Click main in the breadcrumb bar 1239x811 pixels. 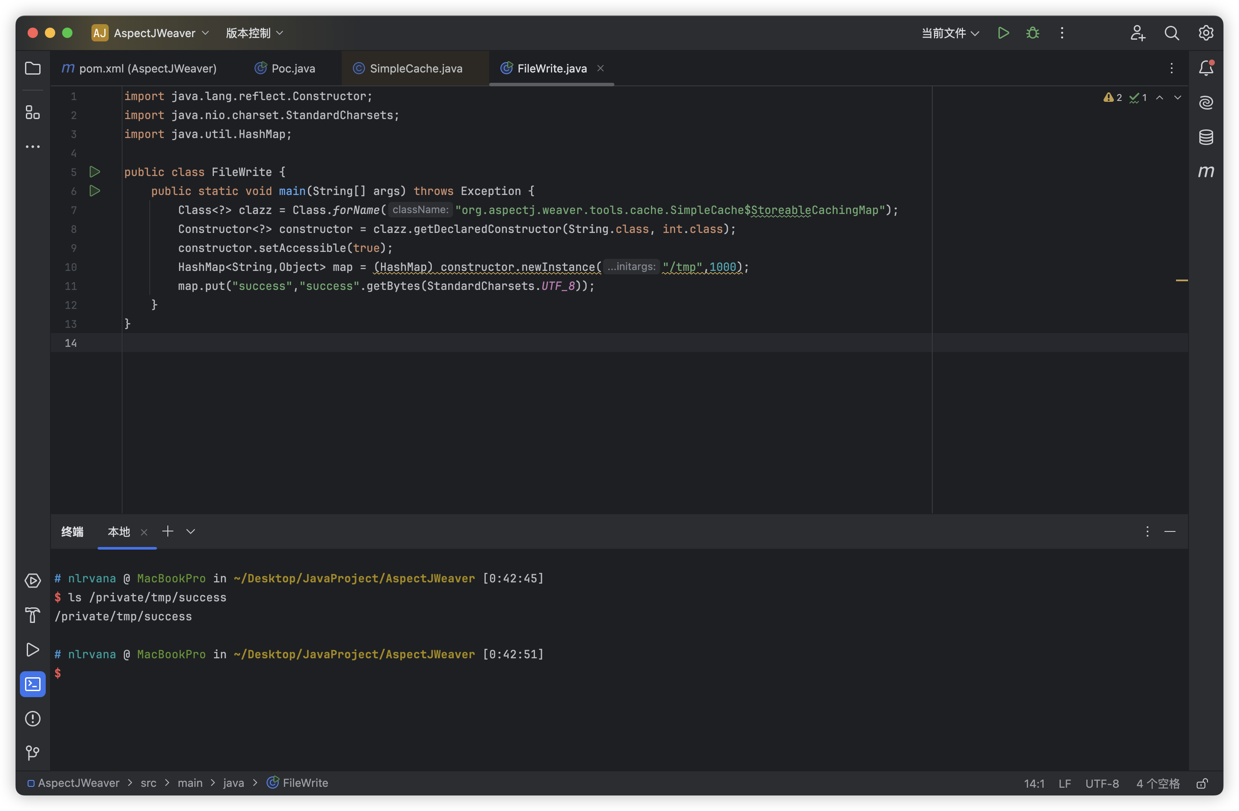click(x=190, y=783)
